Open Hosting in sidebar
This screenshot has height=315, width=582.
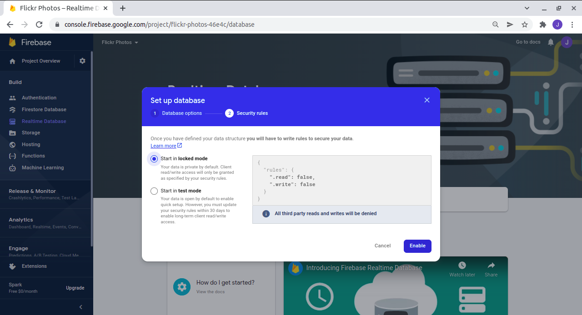pyautogui.click(x=31, y=144)
